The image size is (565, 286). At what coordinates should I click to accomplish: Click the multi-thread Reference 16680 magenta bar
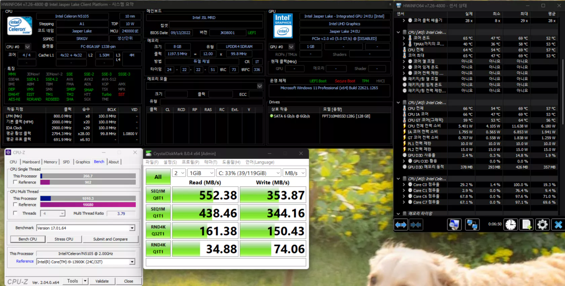pyautogui.click(x=88, y=204)
